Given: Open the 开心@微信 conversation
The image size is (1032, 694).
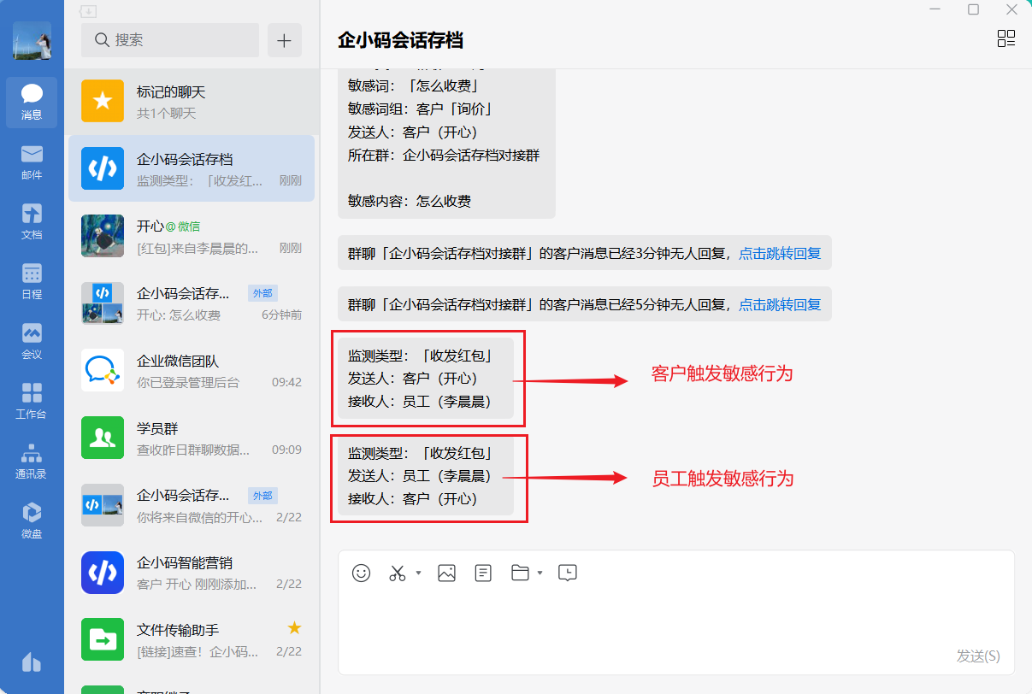Looking at the screenshot, I should pos(192,236).
